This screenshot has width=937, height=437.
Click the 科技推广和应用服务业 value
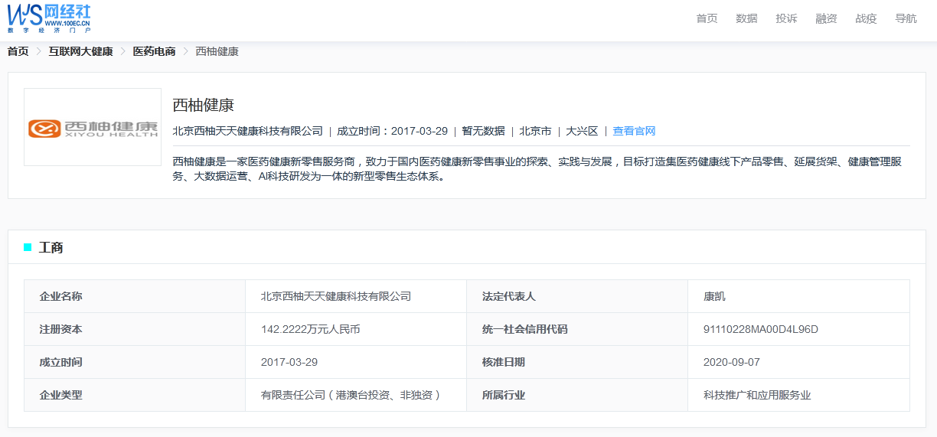(x=757, y=395)
